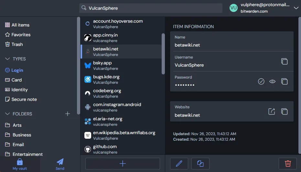Click the masked password dots
Screen dimensions: 301x172
(185, 85)
